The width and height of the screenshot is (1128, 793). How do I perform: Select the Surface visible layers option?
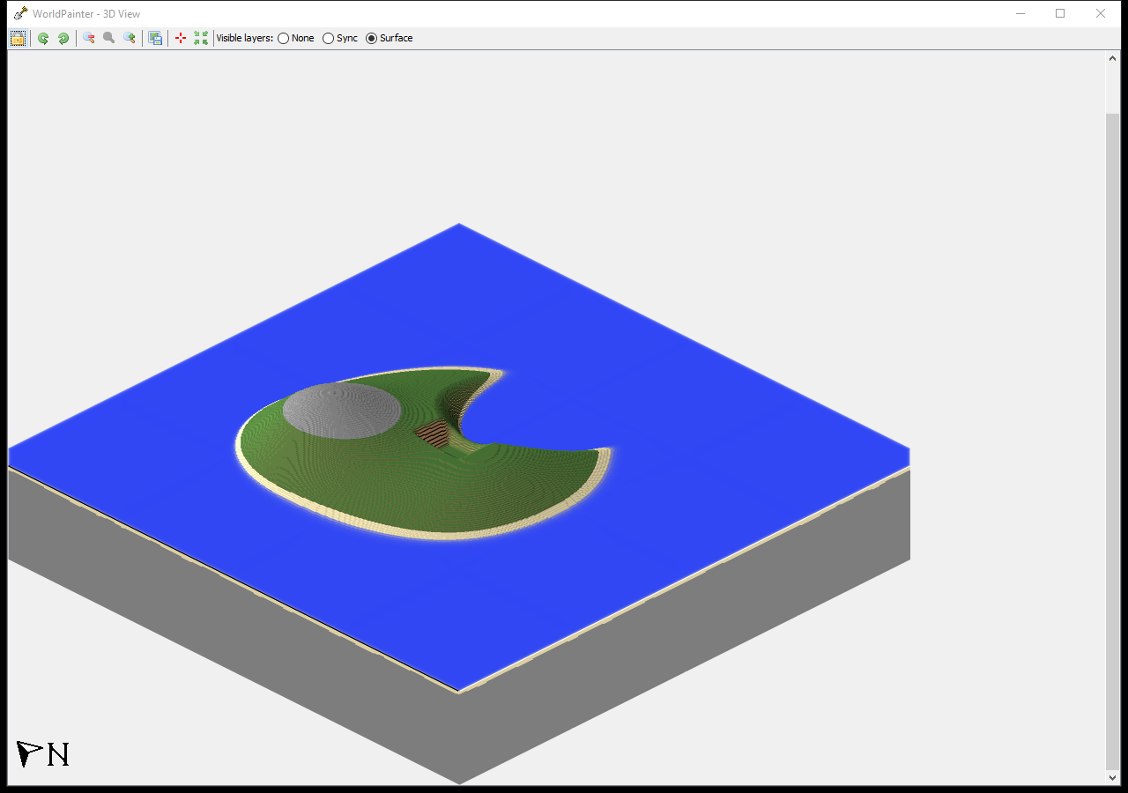click(x=390, y=38)
